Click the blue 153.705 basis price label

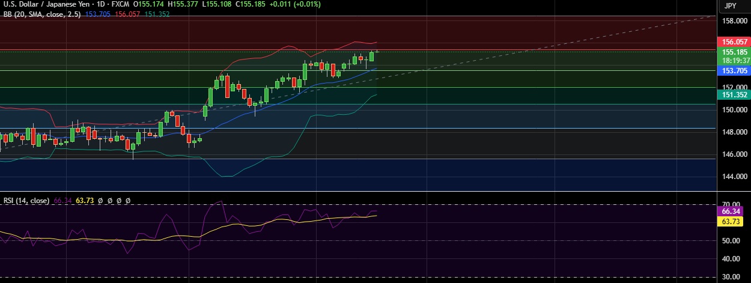click(x=734, y=71)
